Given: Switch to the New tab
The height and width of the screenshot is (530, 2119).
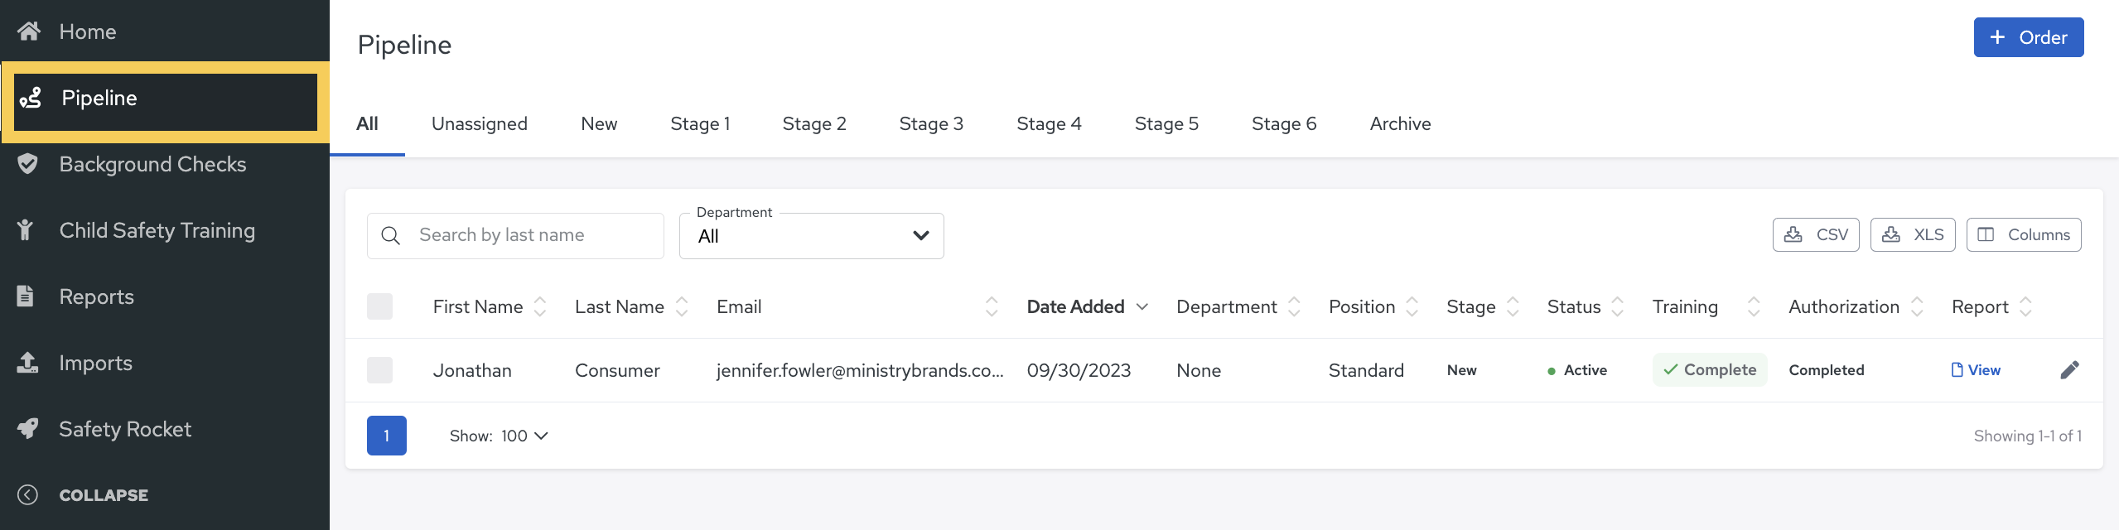Looking at the screenshot, I should [x=599, y=123].
